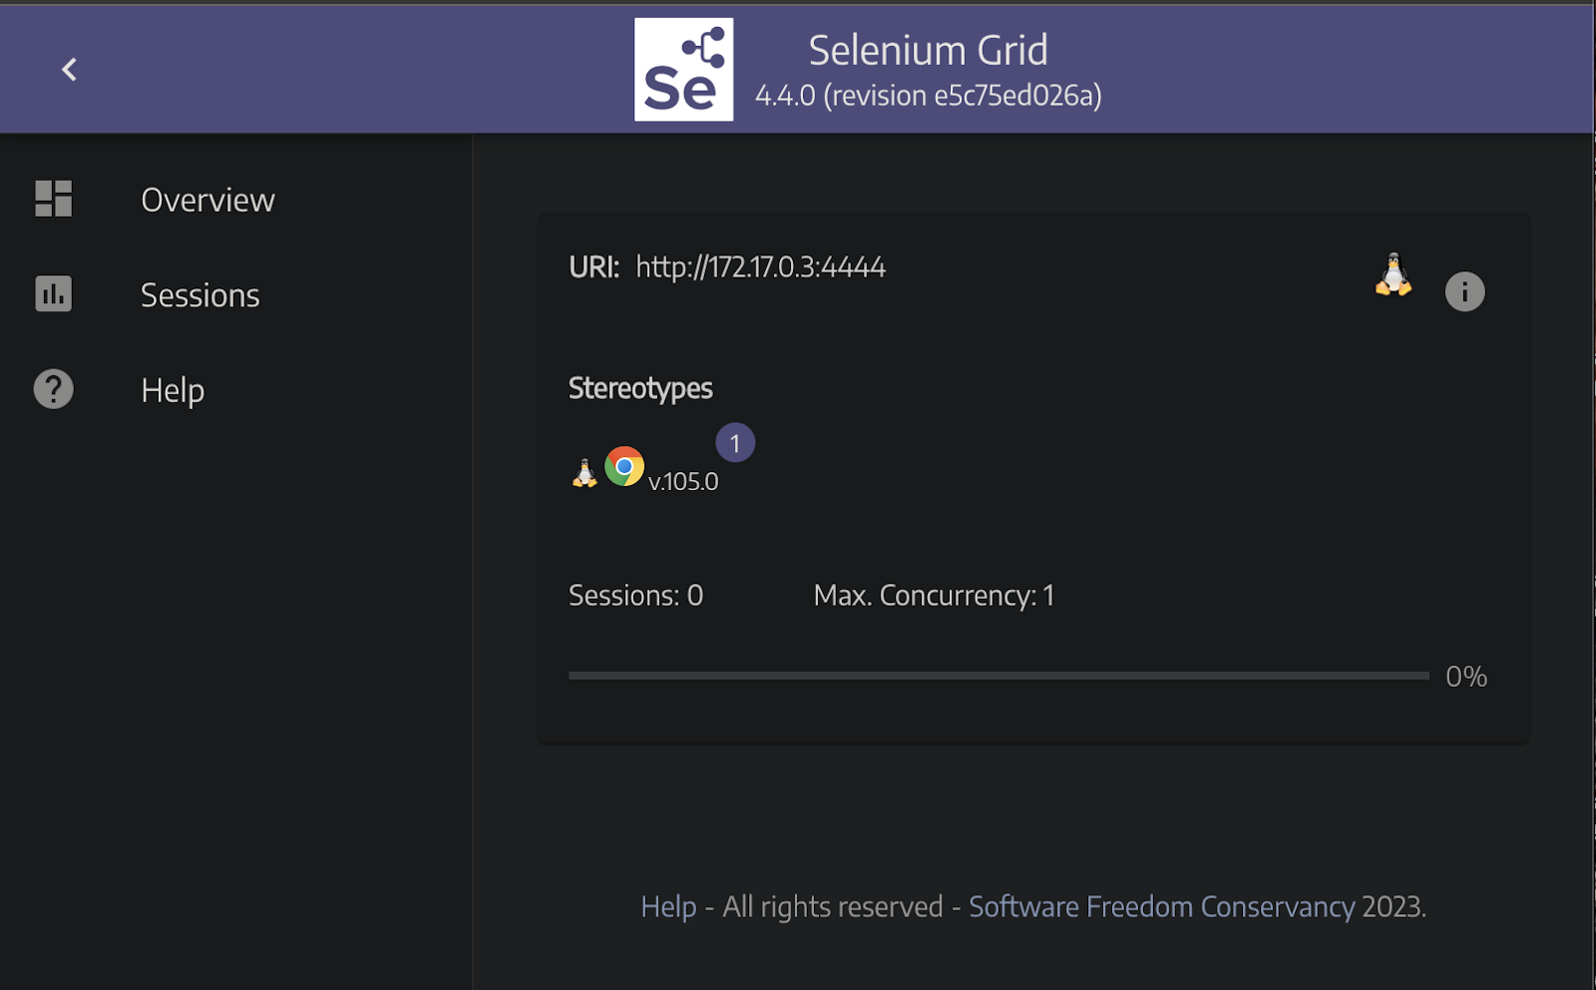
Task: Open the Help link in the footer
Action: (668, 906)
